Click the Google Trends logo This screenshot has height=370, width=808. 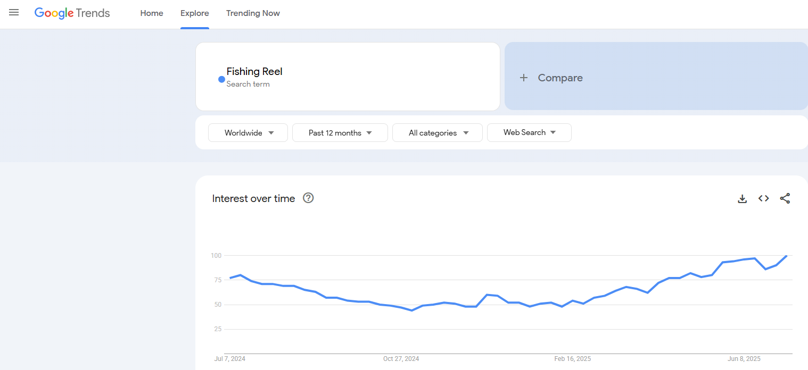coord(72,13)
